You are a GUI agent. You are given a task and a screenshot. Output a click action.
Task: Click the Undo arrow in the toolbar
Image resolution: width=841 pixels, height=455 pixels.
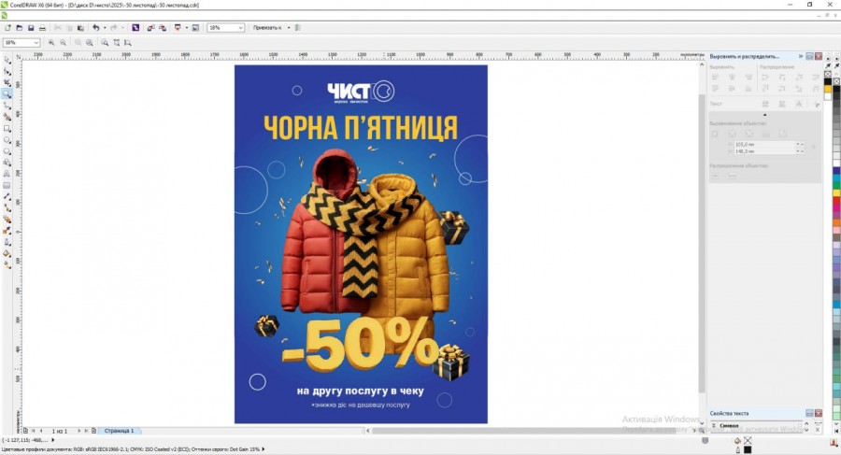point(95,28)
